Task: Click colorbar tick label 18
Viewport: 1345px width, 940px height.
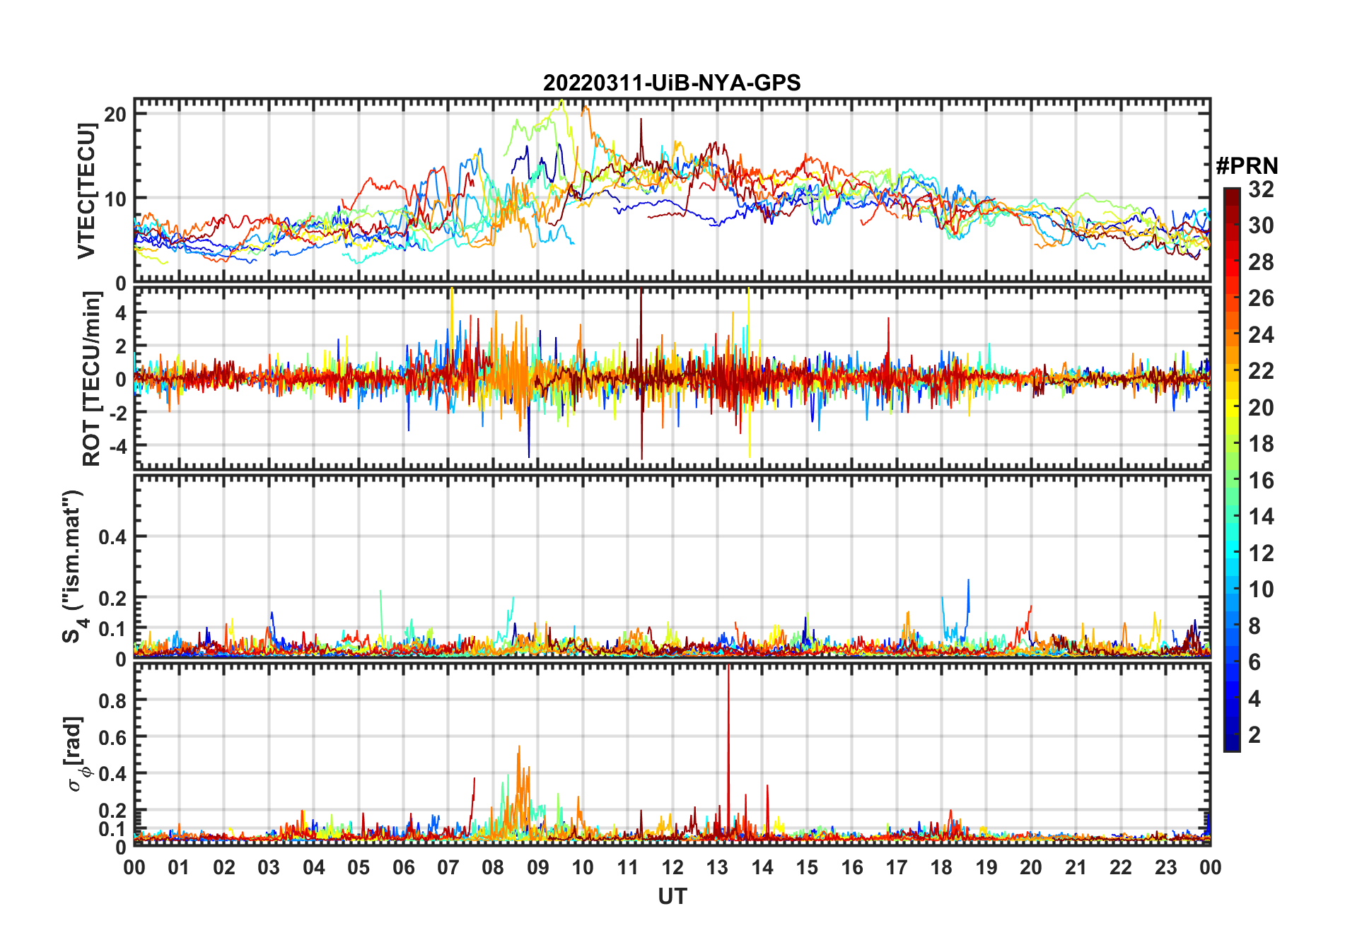Action: pos(1261,444)
